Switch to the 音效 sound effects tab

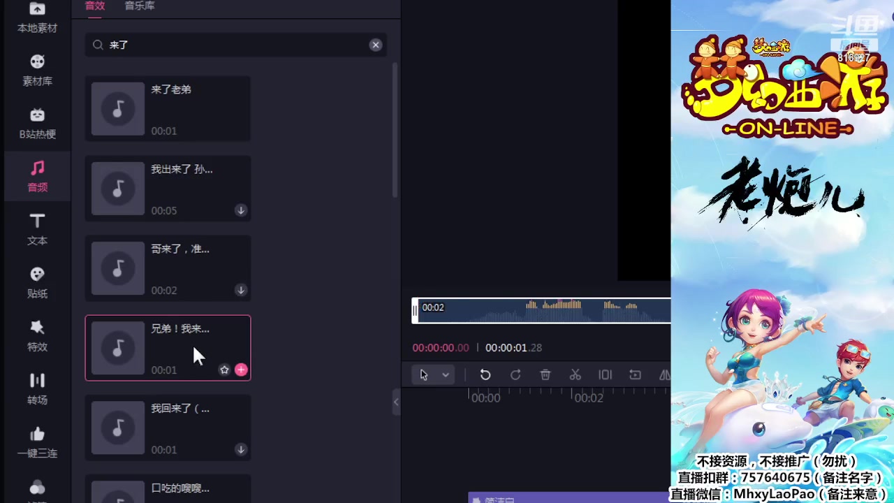point(95,6)
